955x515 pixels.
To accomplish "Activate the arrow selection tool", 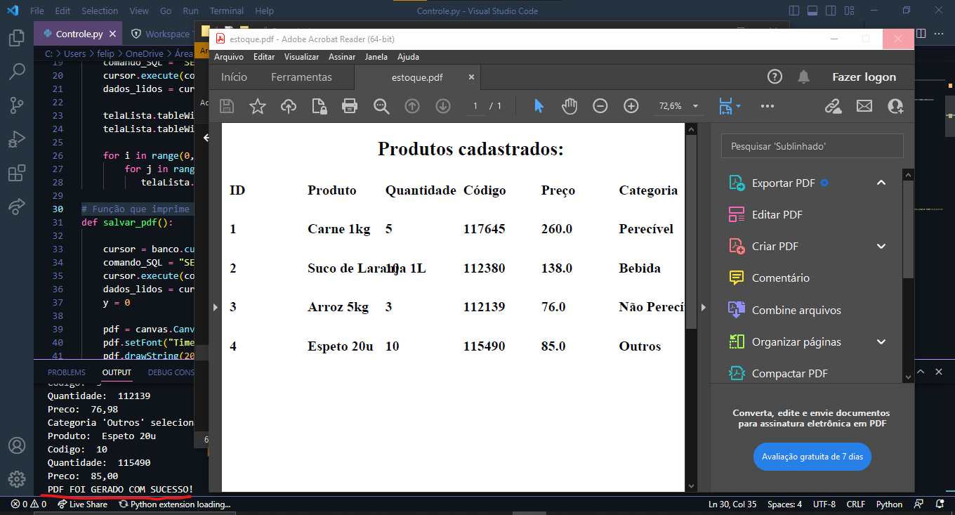I will (x=539, y=105).
